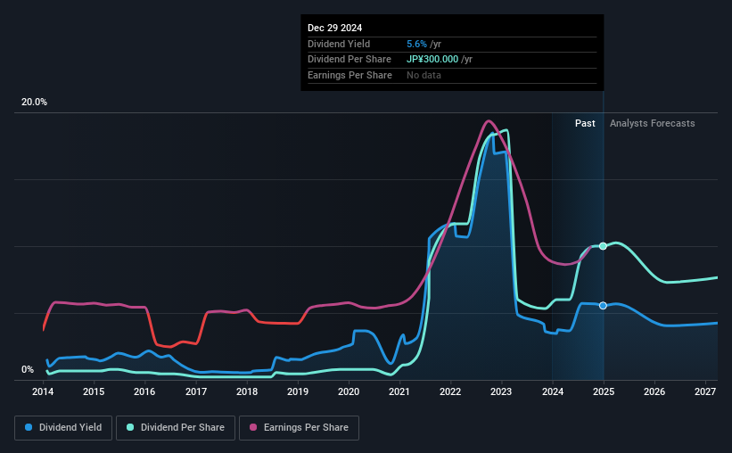
Task: Click the 'No data' earnings value
Action: click(424, 75)
